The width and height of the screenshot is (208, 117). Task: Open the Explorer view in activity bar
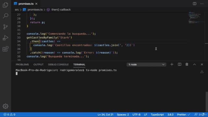(6, 5)
